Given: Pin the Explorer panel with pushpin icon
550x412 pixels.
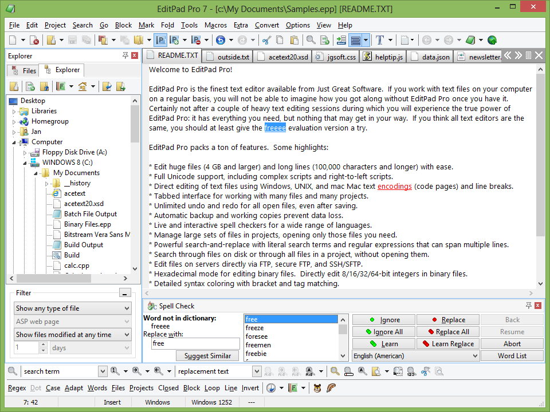Looking at the screenshot, I should pos(125,56).
